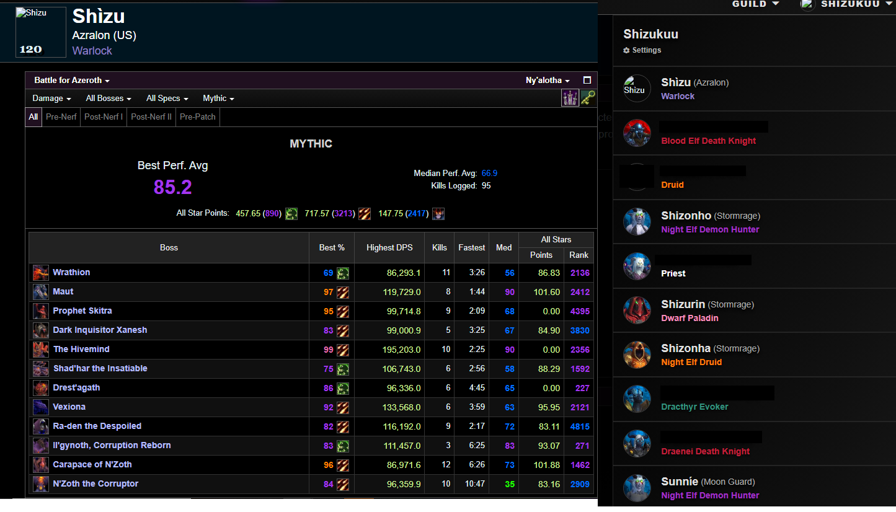896x512 pixels.
Task: Sort by the Highest DPS column header
Action: (389, 248)
